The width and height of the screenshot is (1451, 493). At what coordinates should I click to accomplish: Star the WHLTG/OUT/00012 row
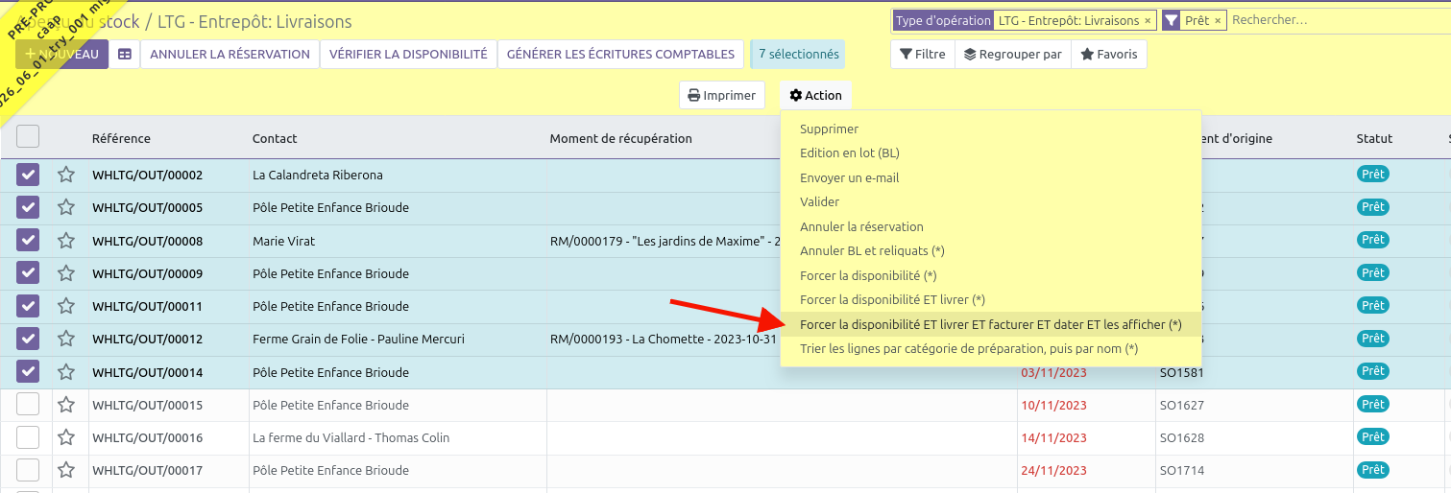click(66, 339)
